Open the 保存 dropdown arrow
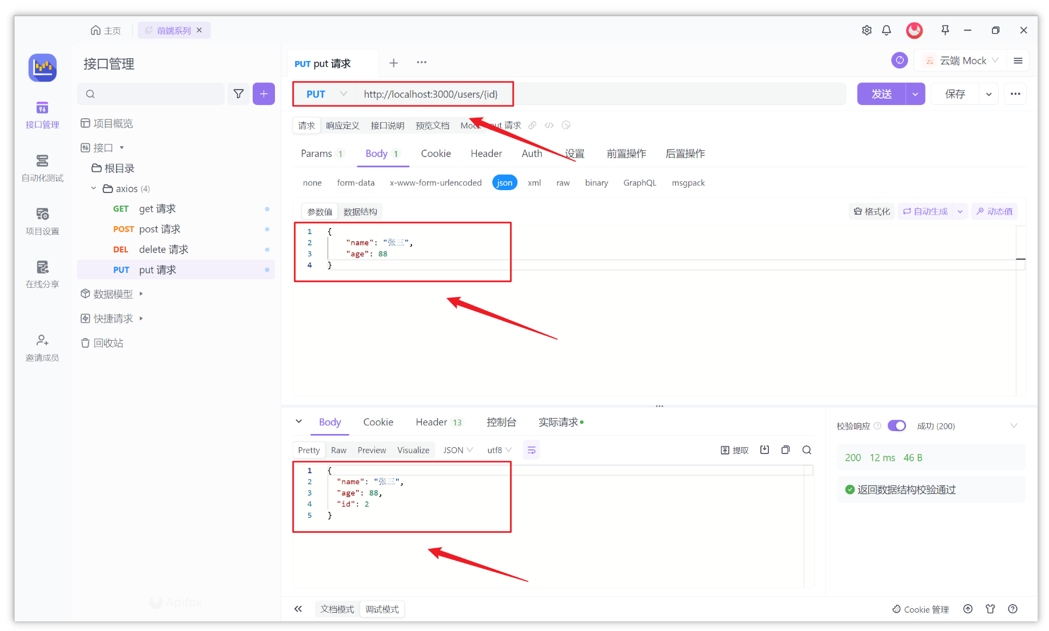This screenshot has width=1049, height=631. [x=988, y=94]
